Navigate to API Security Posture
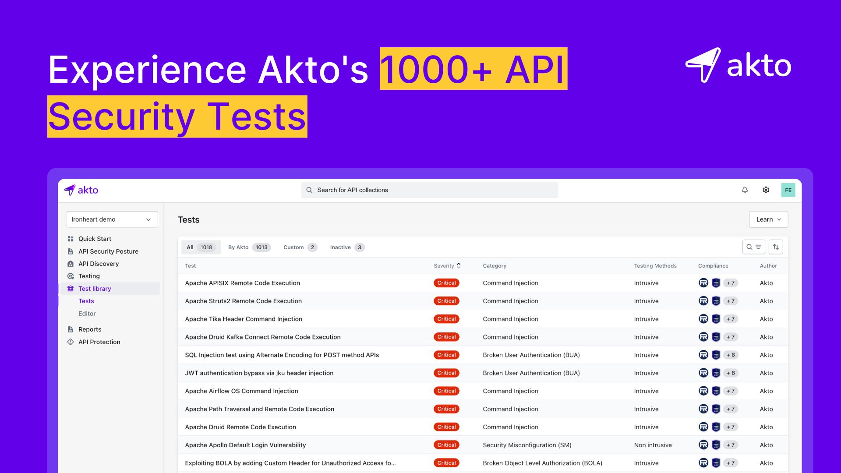Viewport: 841px width, 473px height. coord(108,251)
